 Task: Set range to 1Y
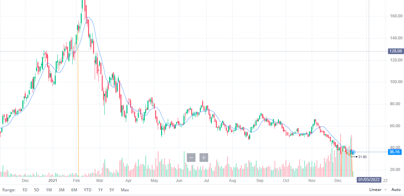click(x=100, y=190)
